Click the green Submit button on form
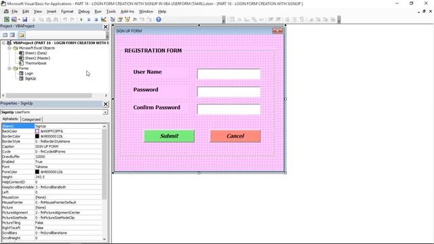 (169, 136)
